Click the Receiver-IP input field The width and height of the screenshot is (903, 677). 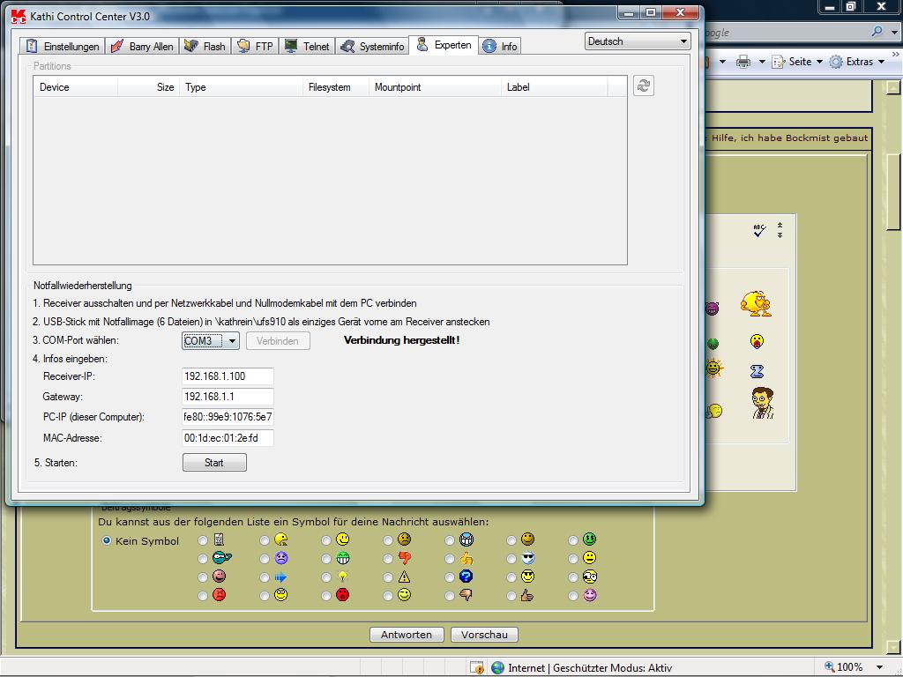(228, 376)
